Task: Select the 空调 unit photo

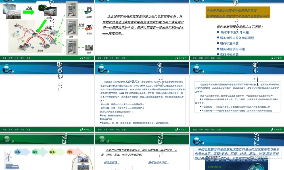Action: pos(89,48)
